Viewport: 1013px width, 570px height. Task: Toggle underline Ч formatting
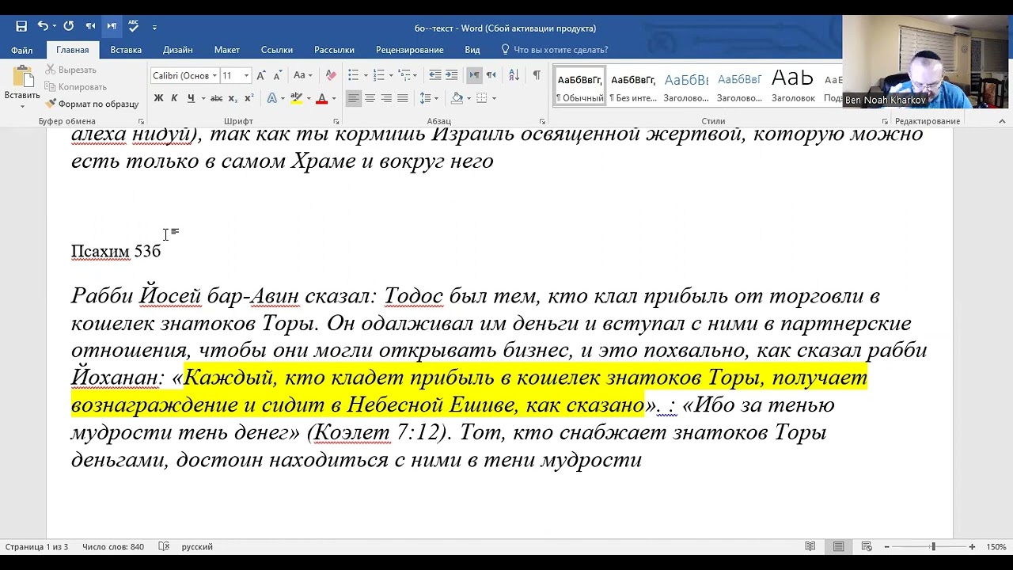[191, 98]
